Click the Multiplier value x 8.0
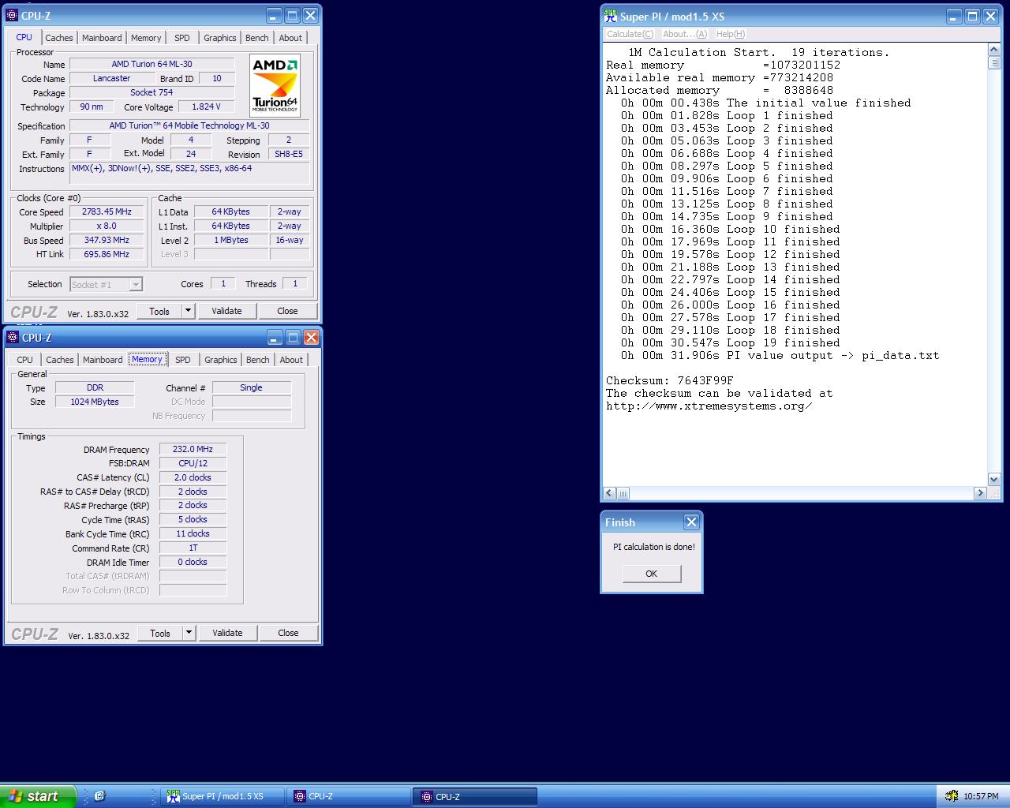Screen dimensions: 1010x808 pos(107,226)
